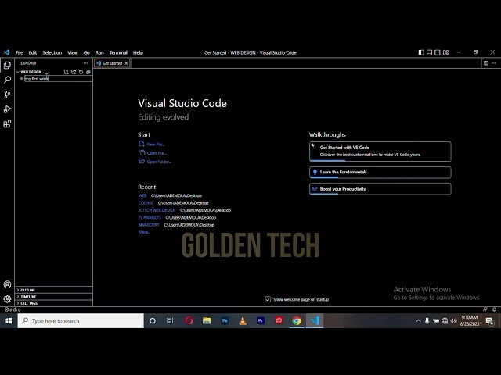This screenshot has height=375, width=501.
Task: Open VLC media player from taskbar
Action: pyautogui.click(x=243, y=321)
